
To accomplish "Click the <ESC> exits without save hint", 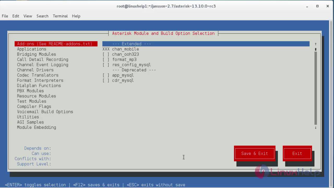I will (x=156, y=185).
